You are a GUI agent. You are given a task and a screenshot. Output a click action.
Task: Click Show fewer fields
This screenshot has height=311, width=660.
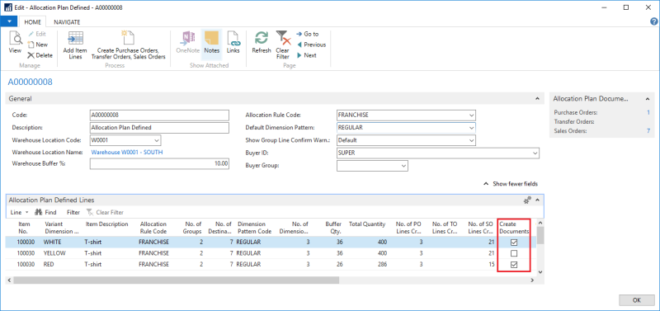(510, 184)
